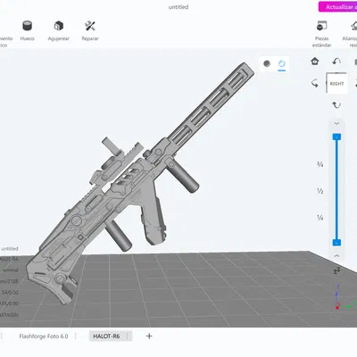Click the curved arrow below the view cube
Screen dimensions: 357x357
tap(336, 105)
